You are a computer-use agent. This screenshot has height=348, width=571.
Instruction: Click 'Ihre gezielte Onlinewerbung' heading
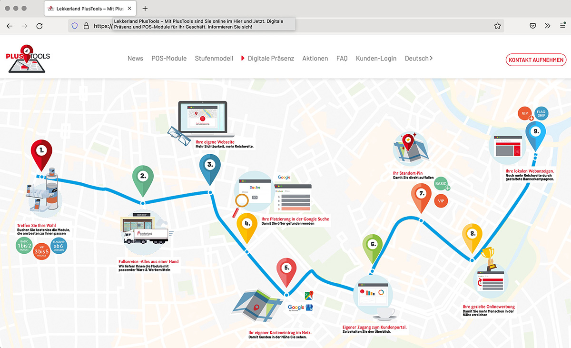[489, 307]
